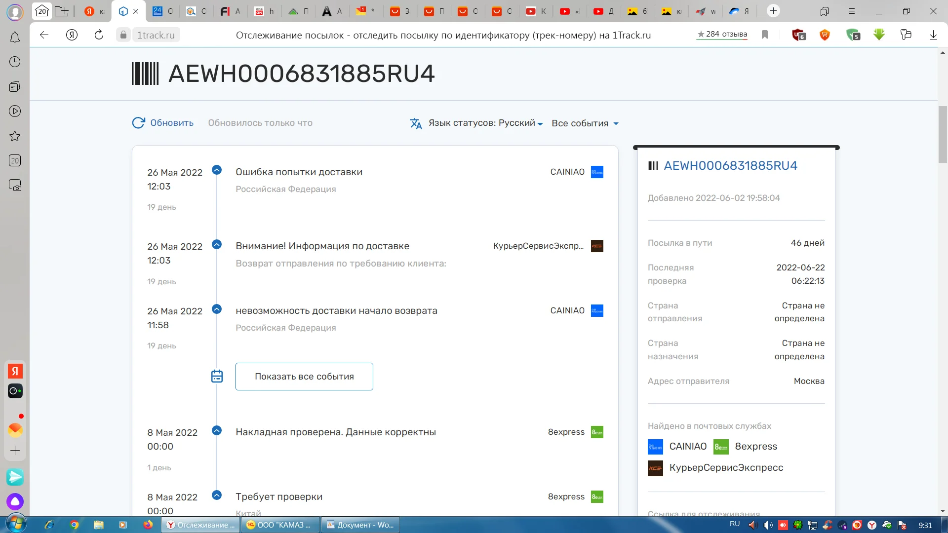Image resolution: width=948 pixels, height=533 pixels.
Task: Click the translate language icon
Action: pos(416,123)
